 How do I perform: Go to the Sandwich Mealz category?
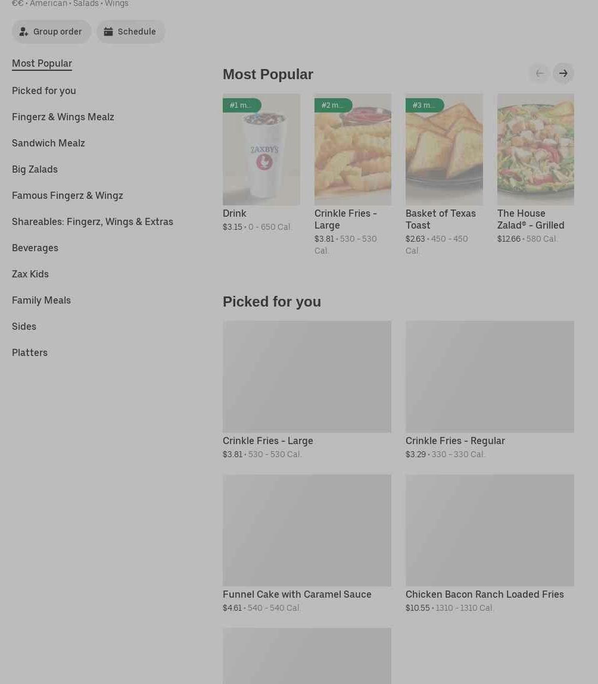pyautogui.click(x=48, y=143)
